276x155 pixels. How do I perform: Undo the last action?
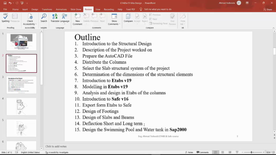click(x=10, y=3)
